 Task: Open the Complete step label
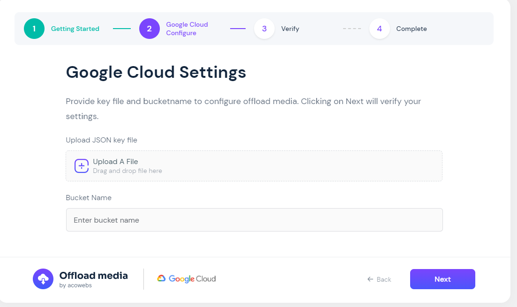point(412,29)
